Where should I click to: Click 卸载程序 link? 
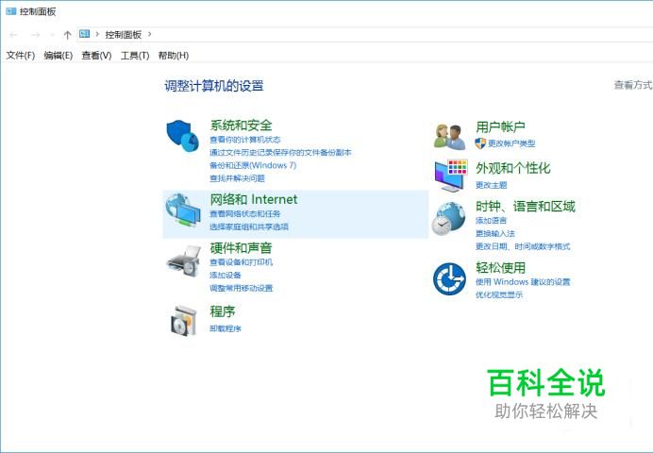[226, 328]
